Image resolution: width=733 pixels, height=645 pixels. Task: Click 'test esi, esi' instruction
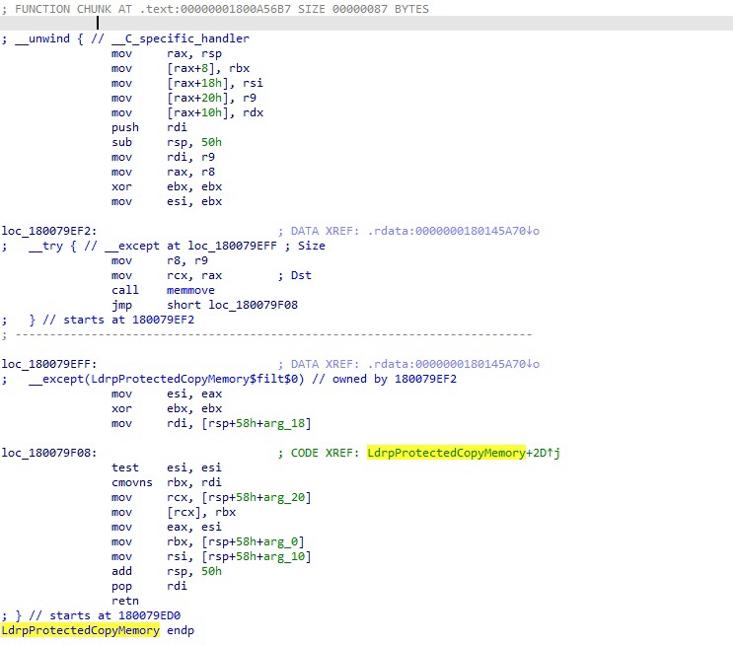[167, 467]
